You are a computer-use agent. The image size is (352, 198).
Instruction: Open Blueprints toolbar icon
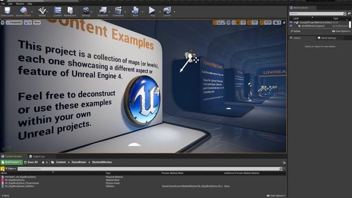(103, 12)
